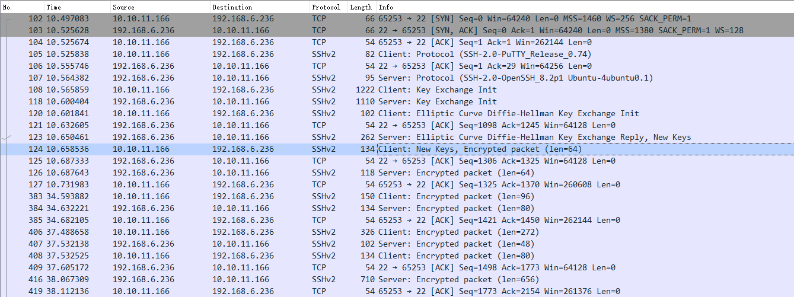794x297 pixels.
Task: Select packet 383 Client Encrypted packet len=96
Action: [397, 196]
